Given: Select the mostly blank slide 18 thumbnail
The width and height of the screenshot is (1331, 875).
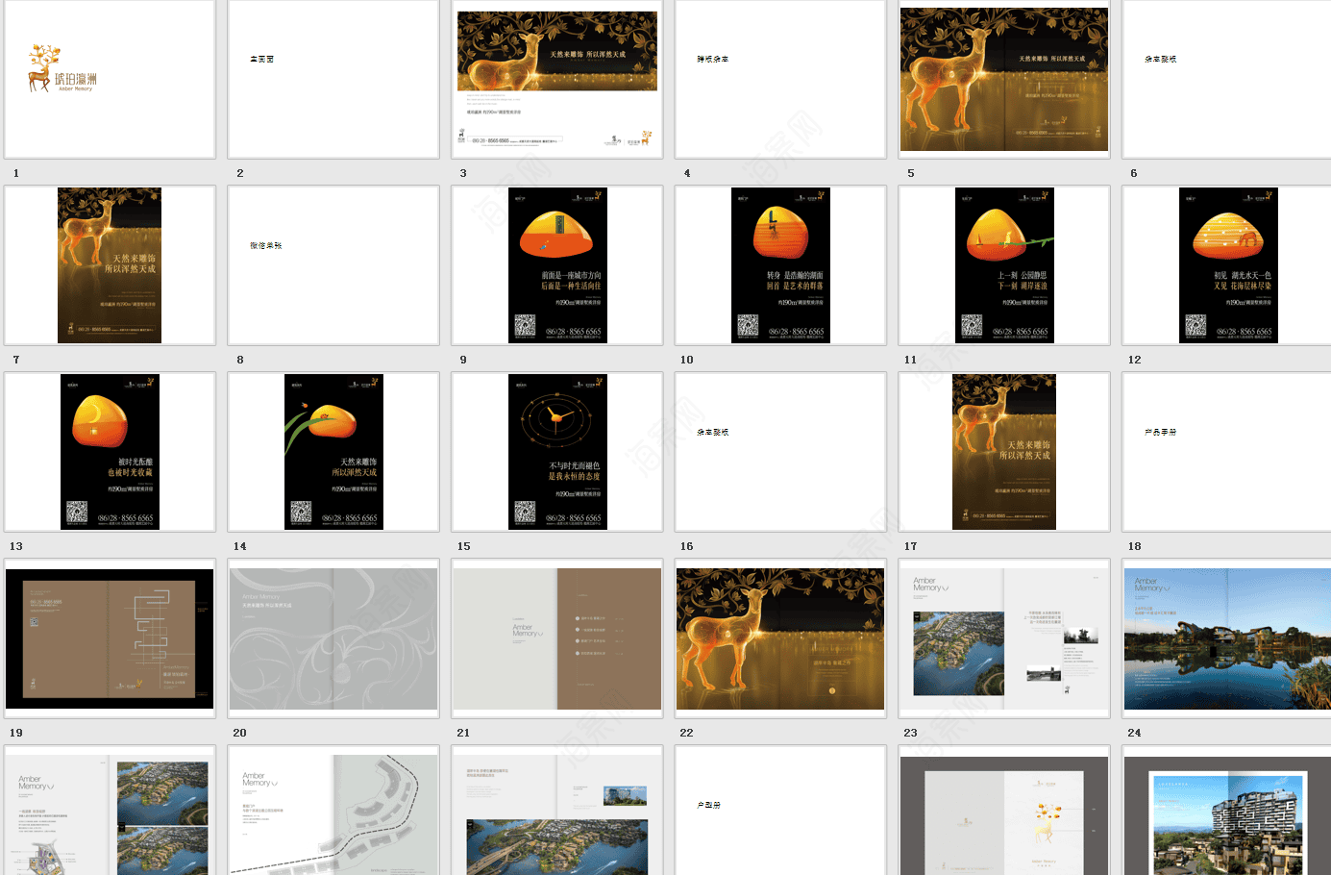Looking at the screenshot, I should pos(1227,452).
